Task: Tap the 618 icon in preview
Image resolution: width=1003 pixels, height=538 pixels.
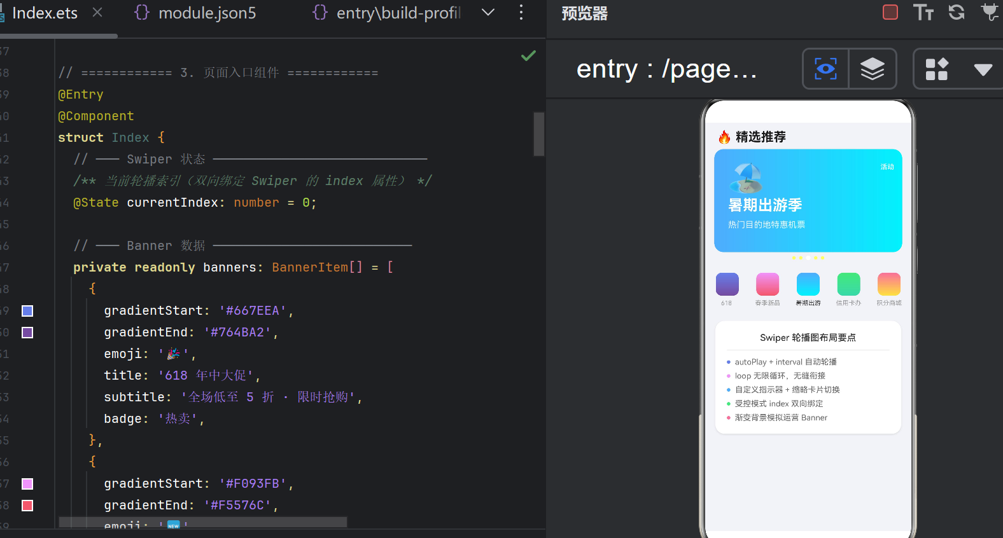Action: [x=727, y=284]
